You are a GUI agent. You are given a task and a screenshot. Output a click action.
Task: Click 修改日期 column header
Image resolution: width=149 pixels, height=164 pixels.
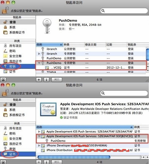coord(95,45)
